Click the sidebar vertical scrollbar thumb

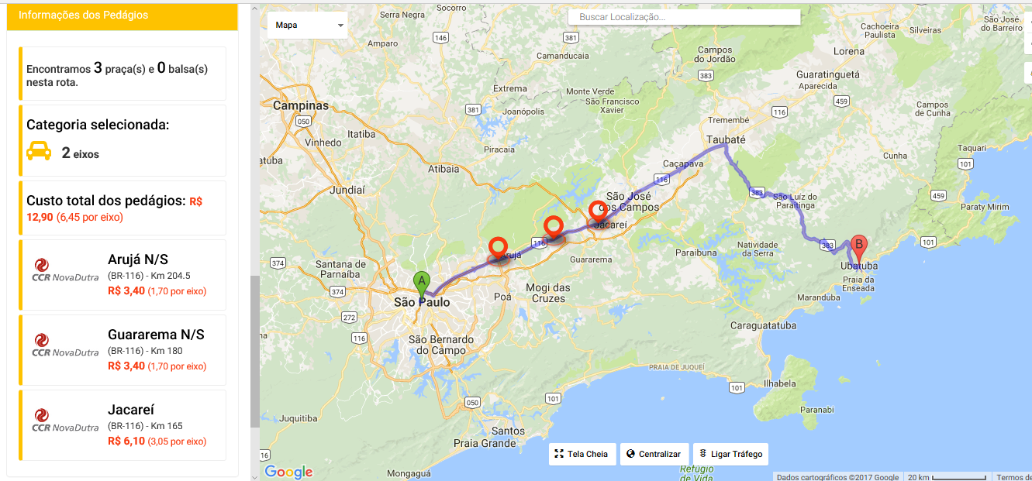tap(255, 352)
